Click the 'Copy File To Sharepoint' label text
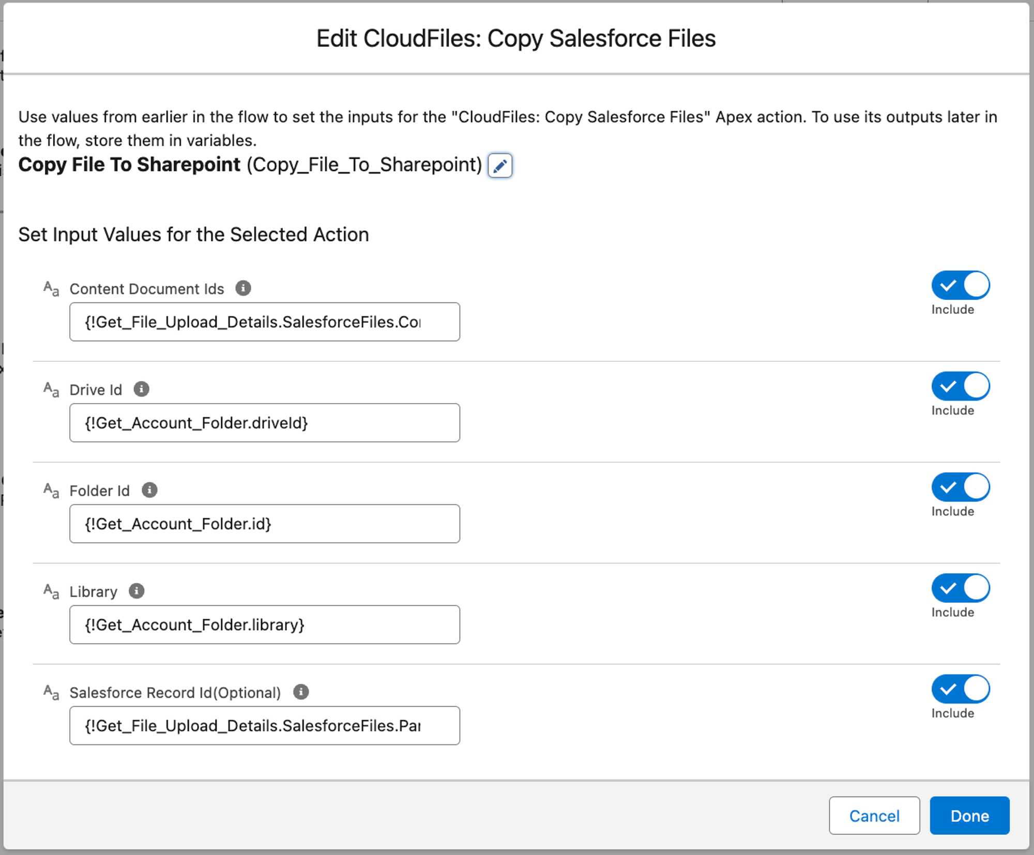 coord(129,165)
